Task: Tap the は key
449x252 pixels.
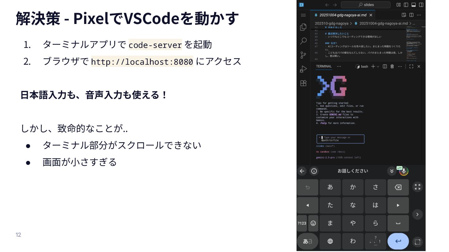Action: click(375, 205)
